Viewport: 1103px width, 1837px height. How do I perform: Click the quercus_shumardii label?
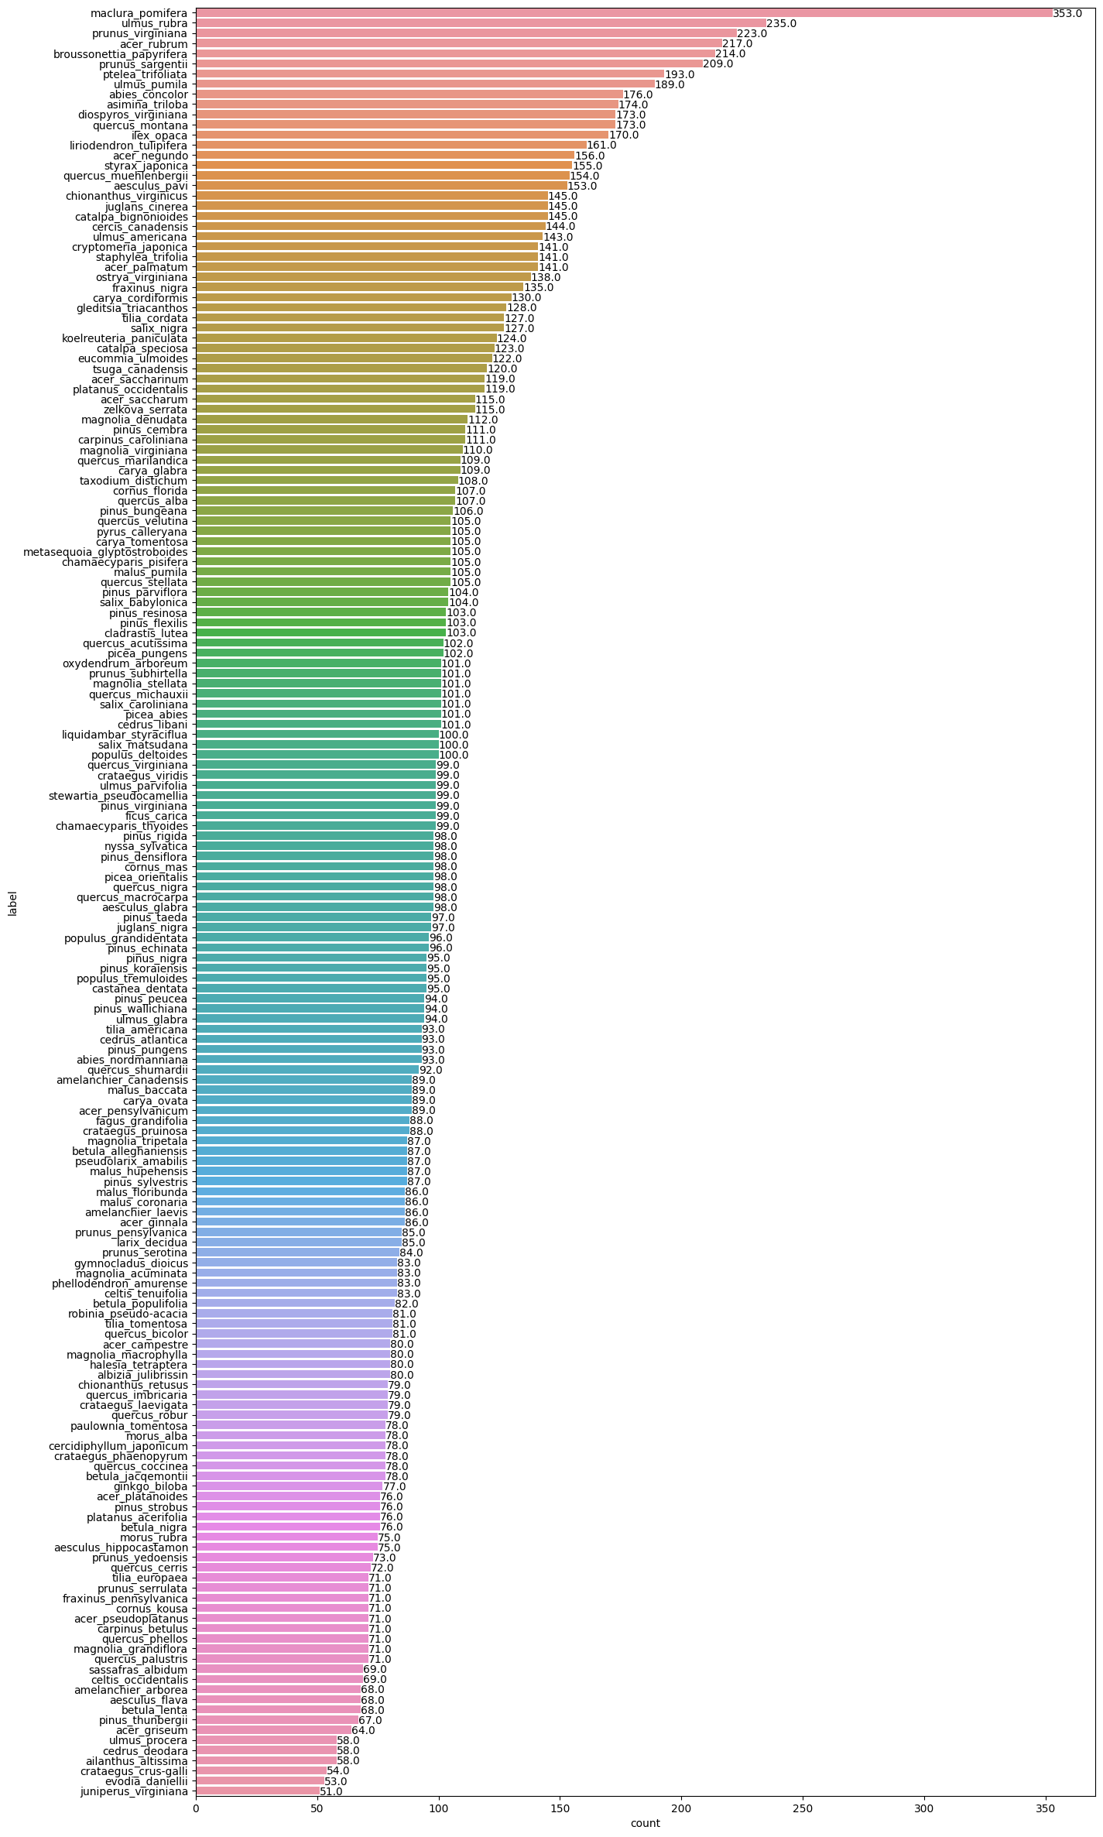[140, 1069]
